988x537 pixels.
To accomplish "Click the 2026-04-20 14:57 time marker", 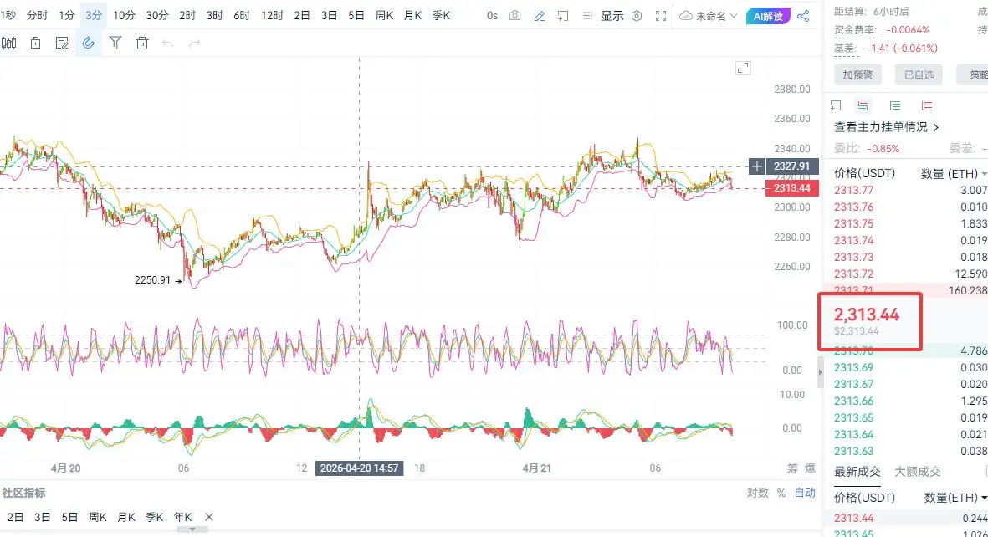I will pyautogui.click(x=359, y=468).
